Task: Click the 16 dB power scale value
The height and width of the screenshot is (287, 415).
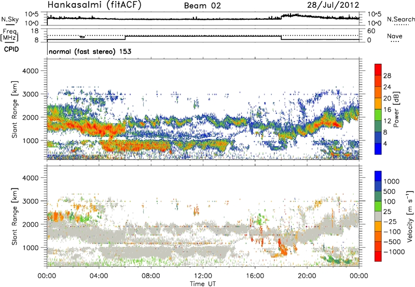Action: 387,110
